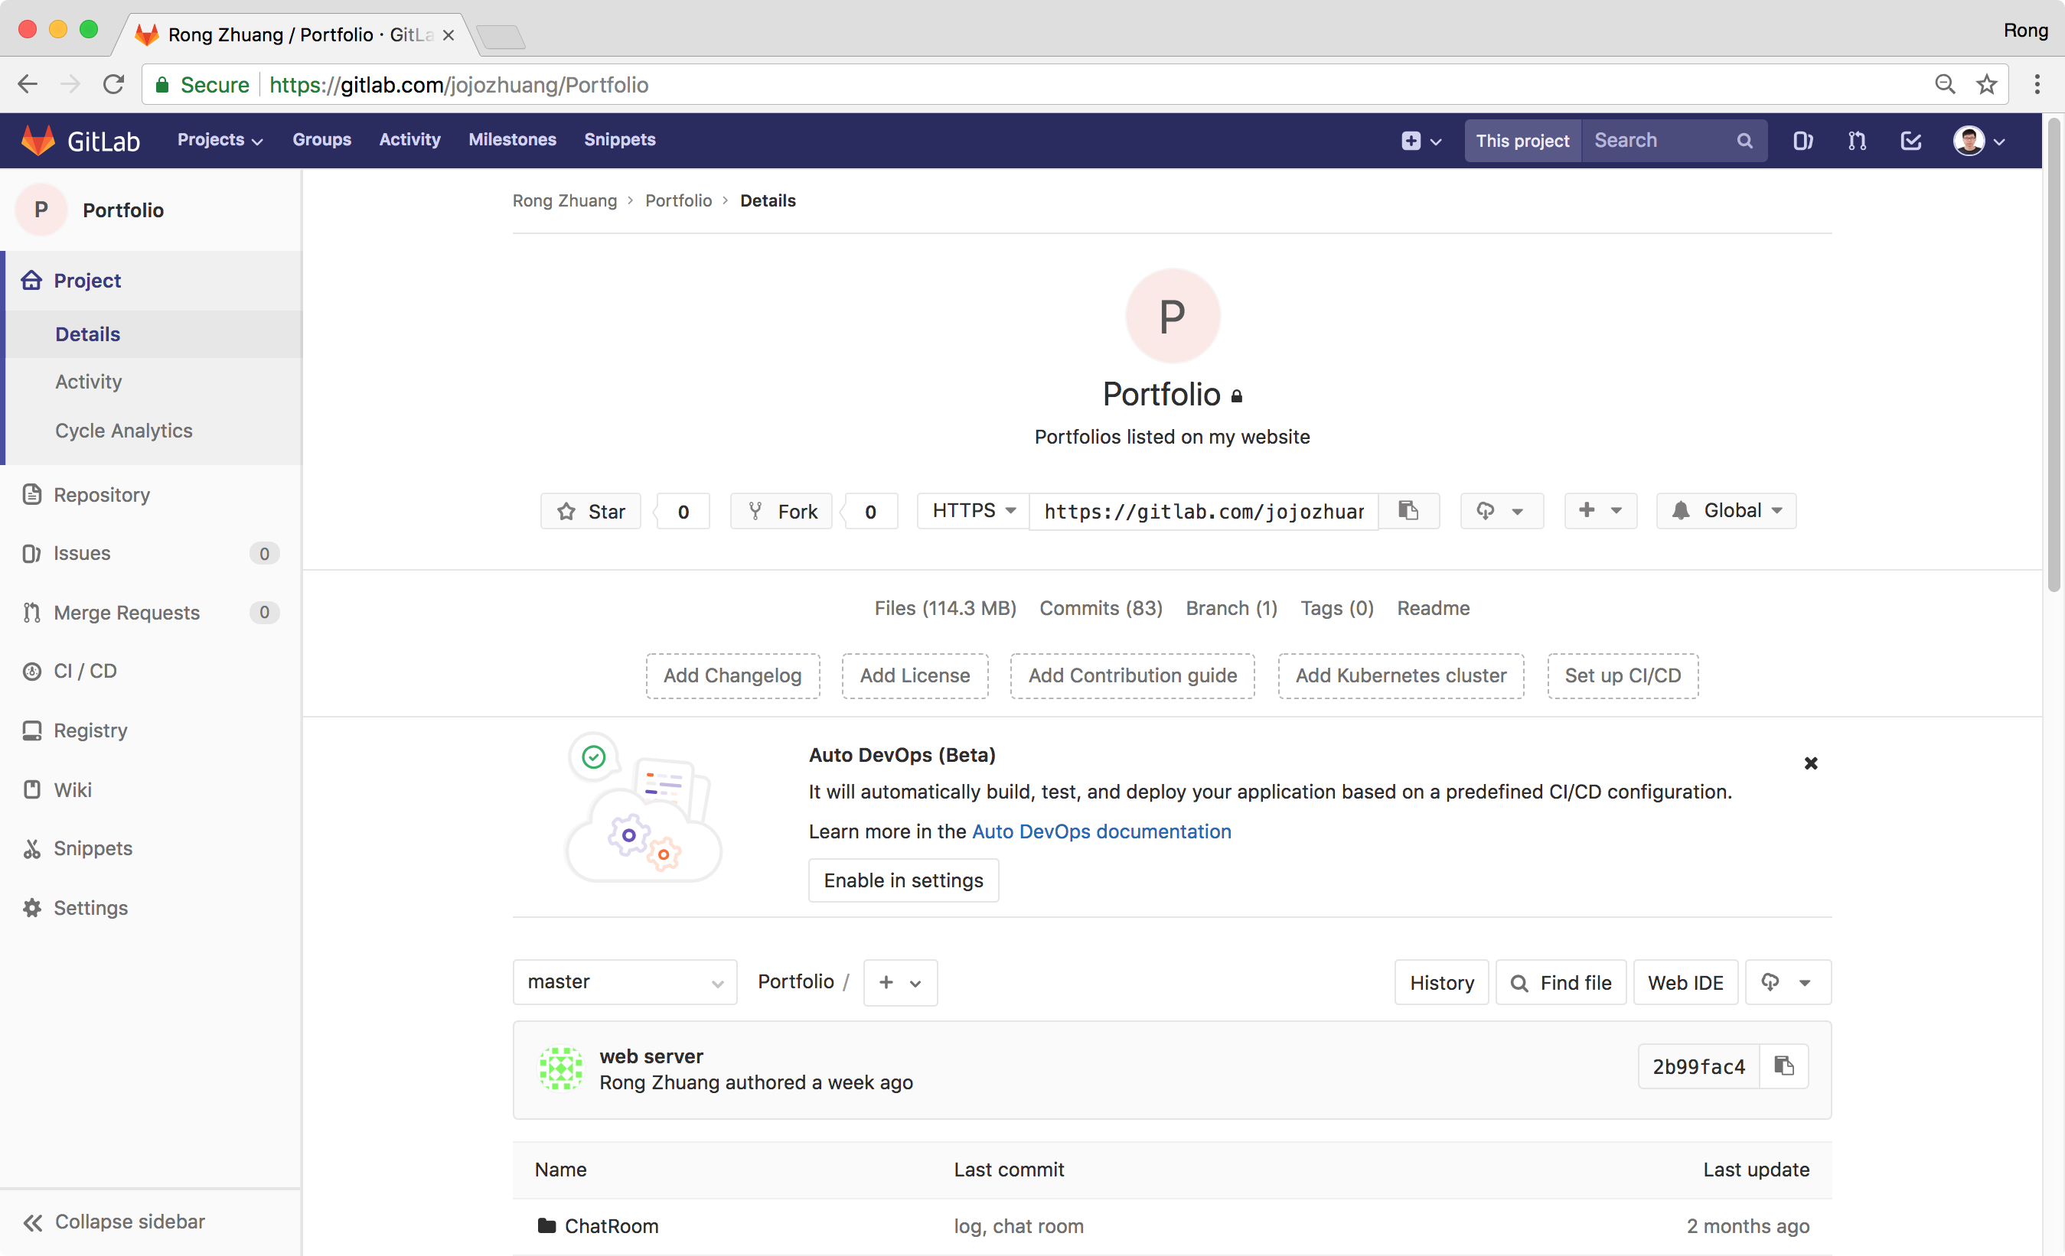The width and height of the screenshot is (2065, 1256).
Task: Open the ChatRoom folder
Action: [x=611, y=1226]
